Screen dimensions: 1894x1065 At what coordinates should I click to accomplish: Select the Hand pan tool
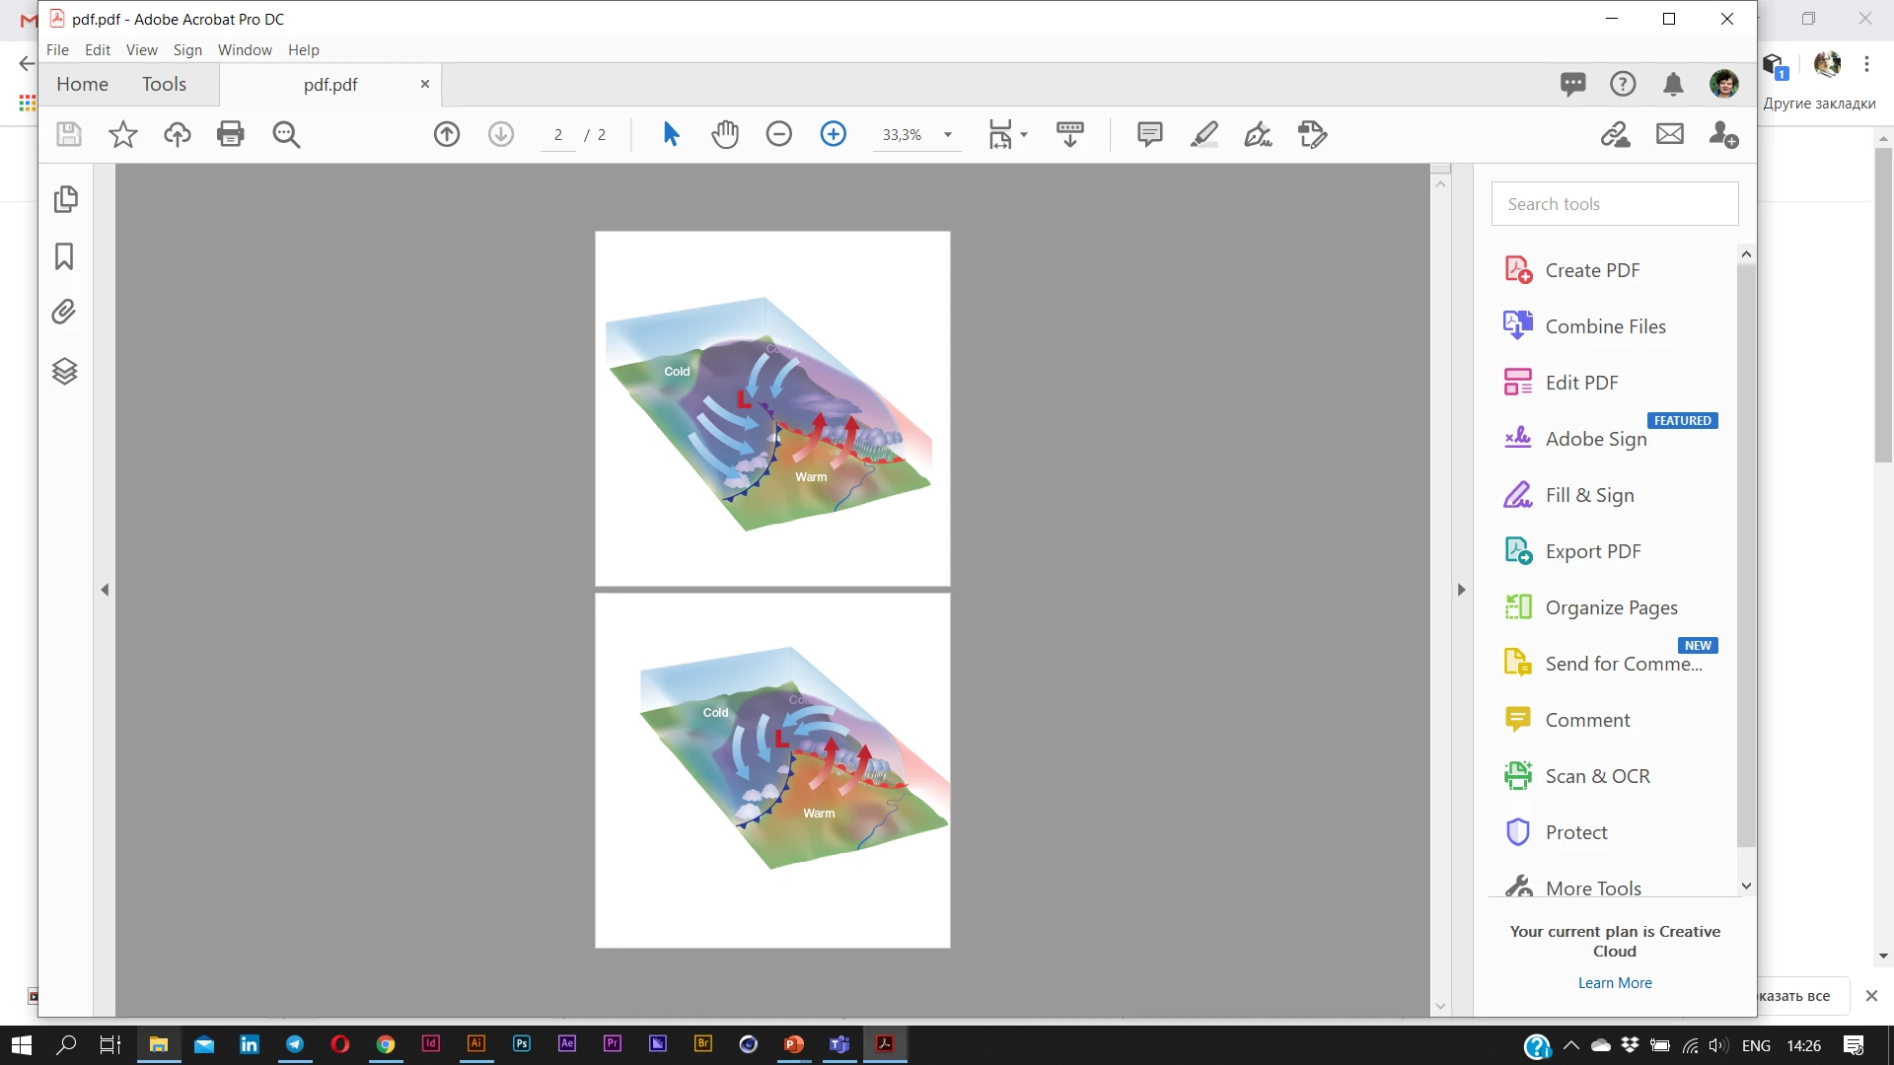(725, 134)
